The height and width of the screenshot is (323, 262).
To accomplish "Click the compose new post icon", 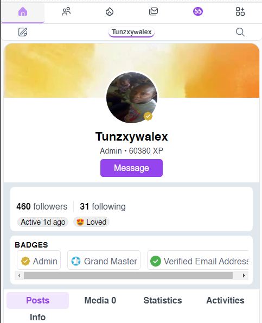I will point(23,32).
